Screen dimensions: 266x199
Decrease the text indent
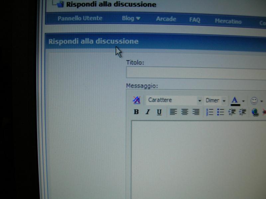pyautogui.click(x=232, y=112)
